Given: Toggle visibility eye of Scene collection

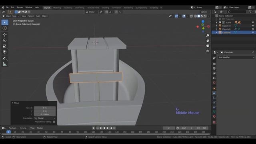Looking at the screenshot, I should [253, 22].
